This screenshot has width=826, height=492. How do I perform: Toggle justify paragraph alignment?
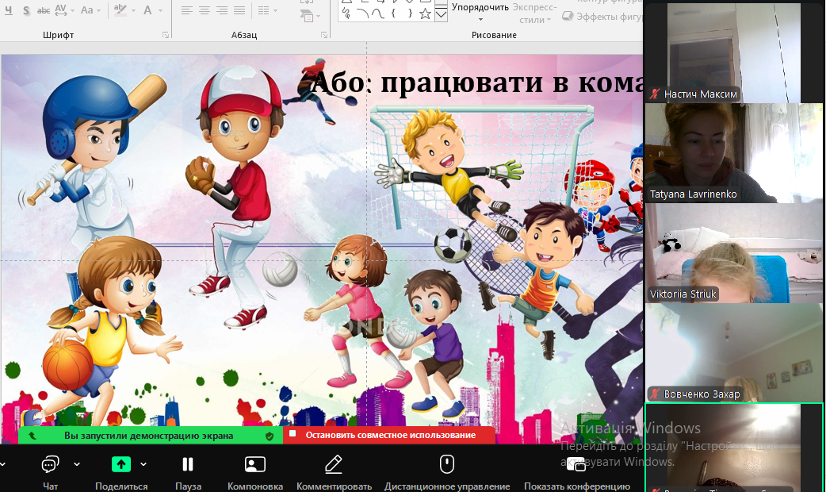point(239,10)
